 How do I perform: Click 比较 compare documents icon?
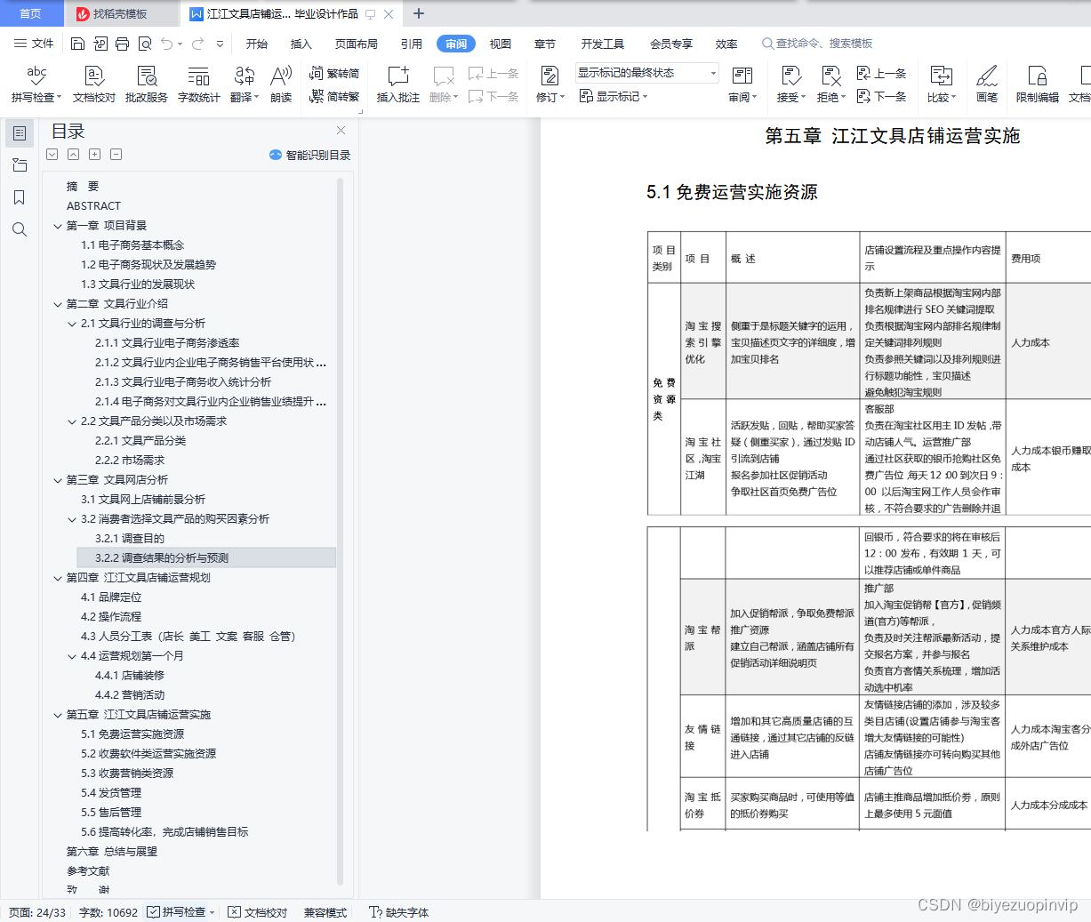click(942, 84)
